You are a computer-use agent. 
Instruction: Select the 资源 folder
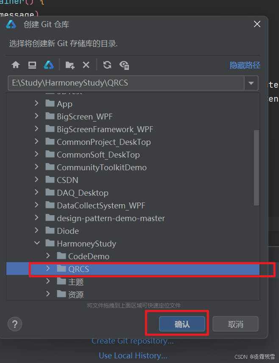[x=133, y=294]
